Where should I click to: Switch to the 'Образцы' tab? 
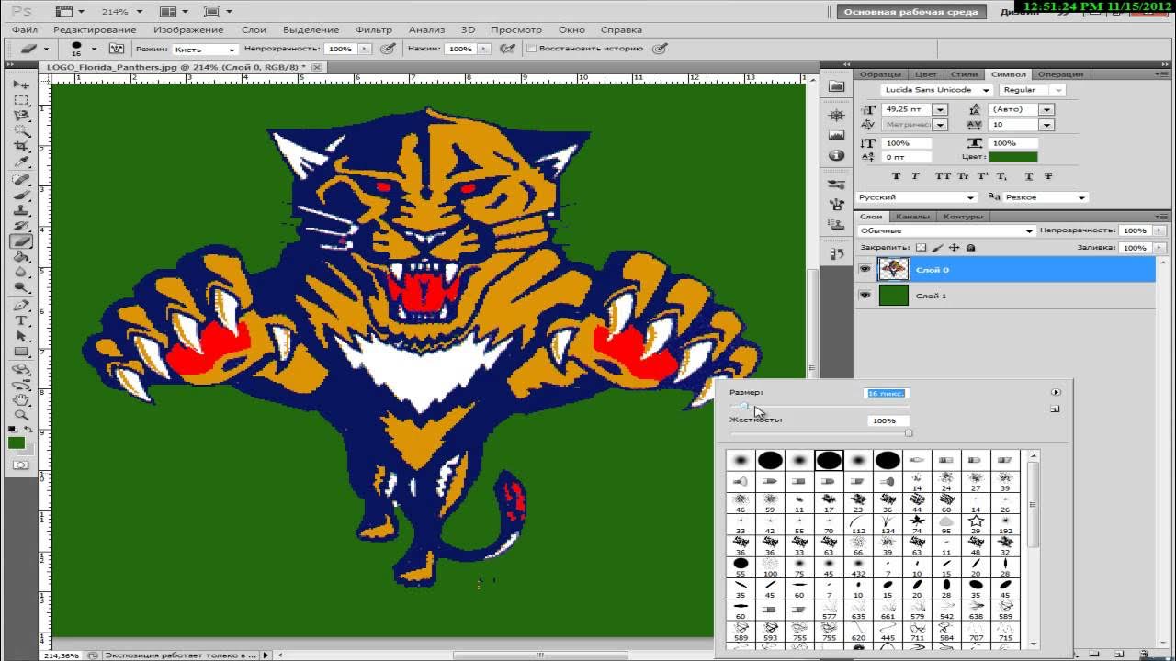click(x=880, y=74)
